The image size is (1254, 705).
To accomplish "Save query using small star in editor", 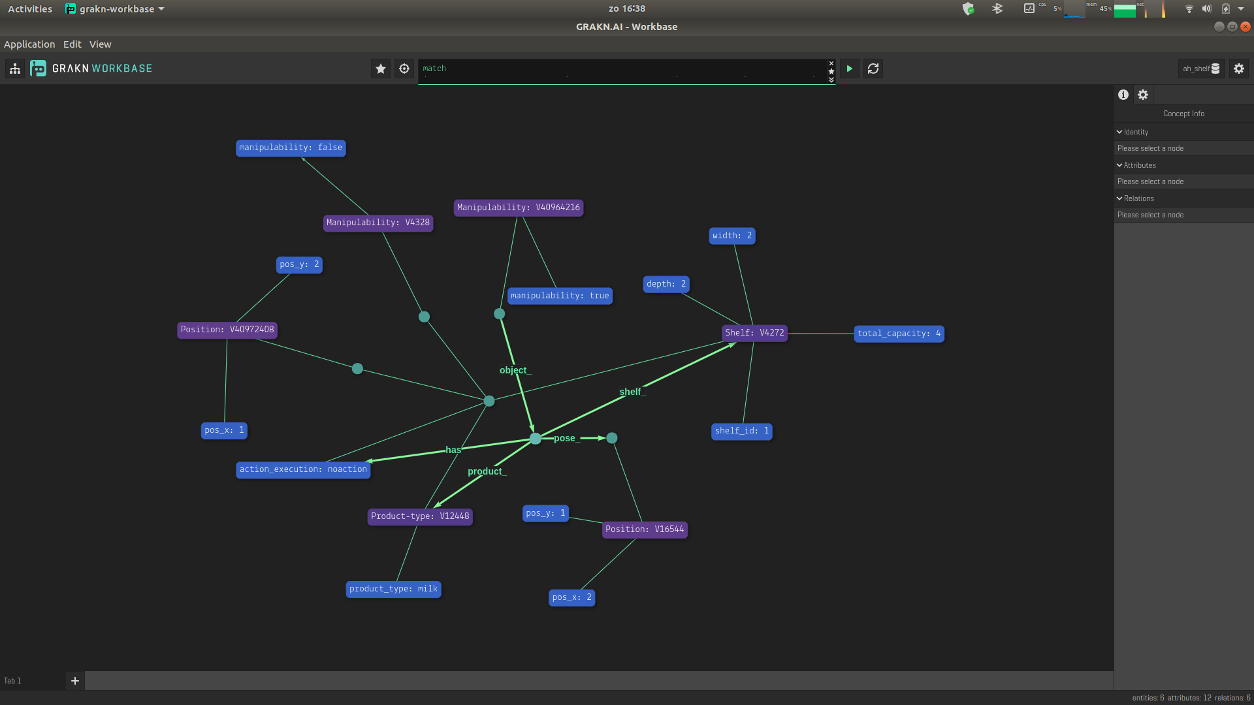I will coord(831,71).
